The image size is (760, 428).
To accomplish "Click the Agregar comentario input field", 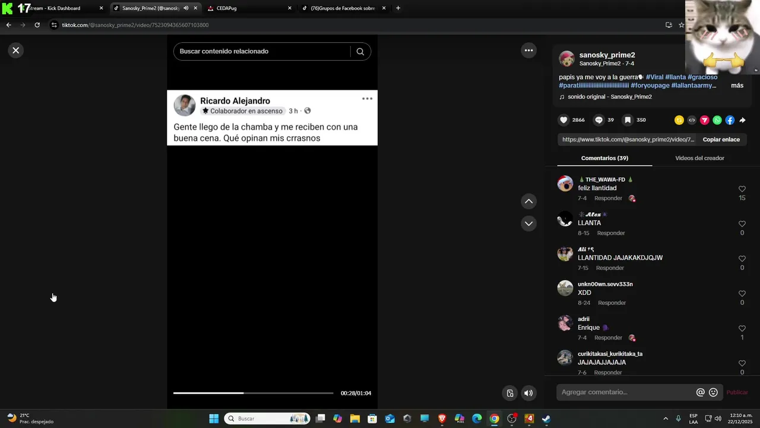I will click(x=626, y=392).
